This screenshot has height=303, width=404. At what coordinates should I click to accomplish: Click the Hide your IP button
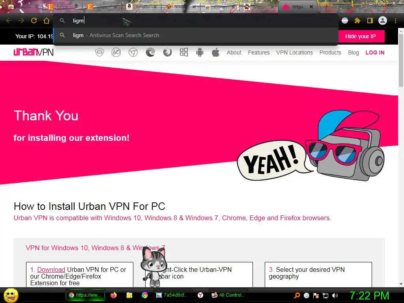coord(361,36)
